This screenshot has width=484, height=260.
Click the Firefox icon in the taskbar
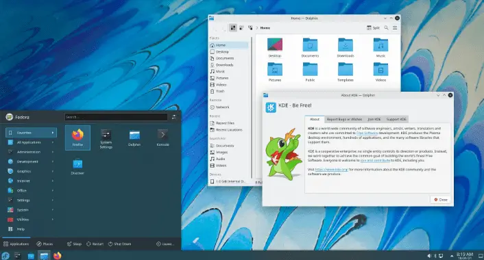point(57,255)
